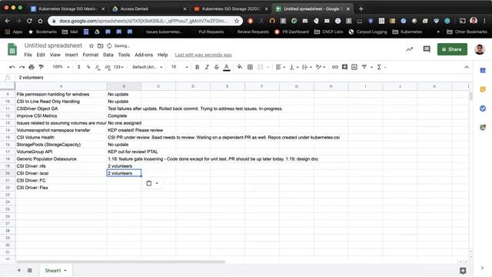Open the Data menu
492x277 pixels.
coord(108,55)
